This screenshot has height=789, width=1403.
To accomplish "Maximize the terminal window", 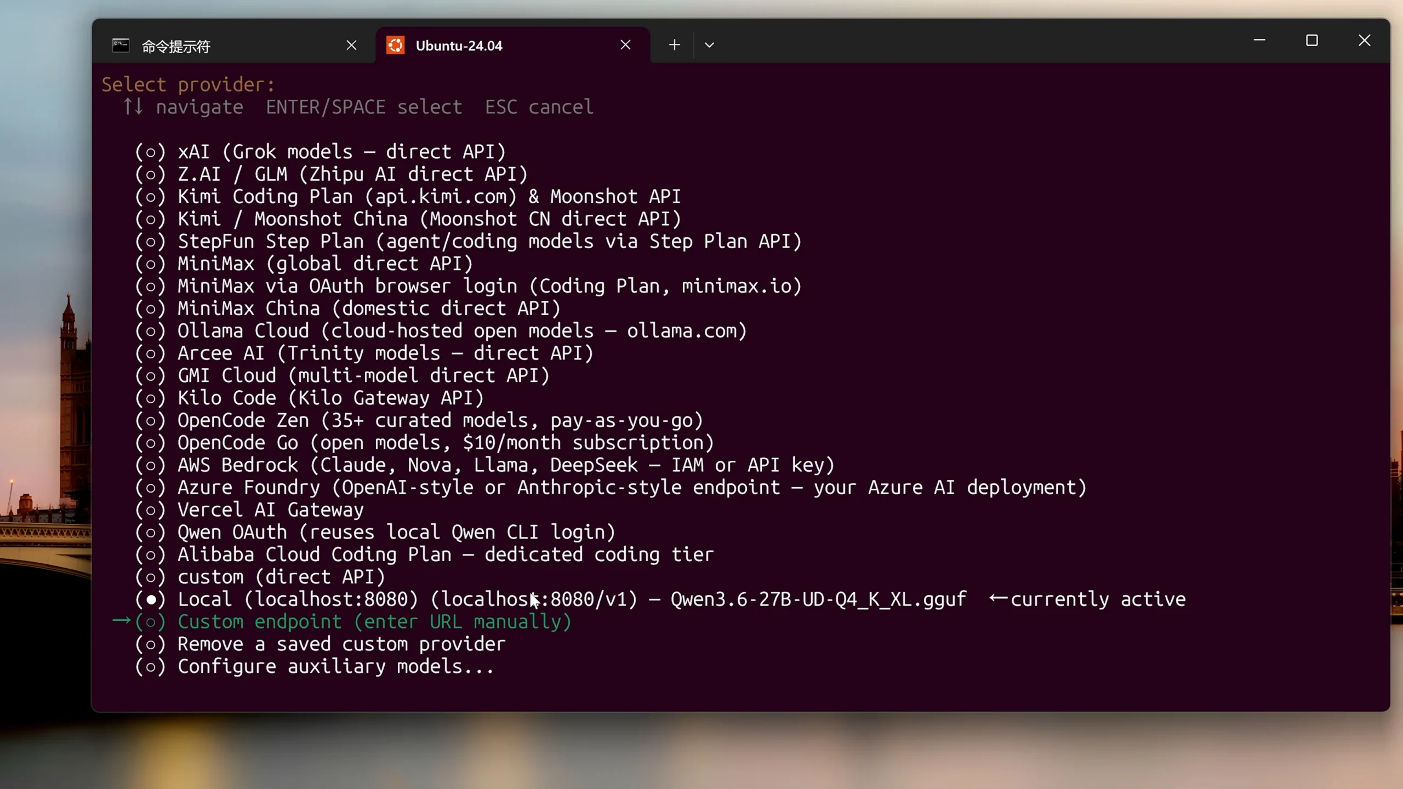I will [x=1312, y=41].
